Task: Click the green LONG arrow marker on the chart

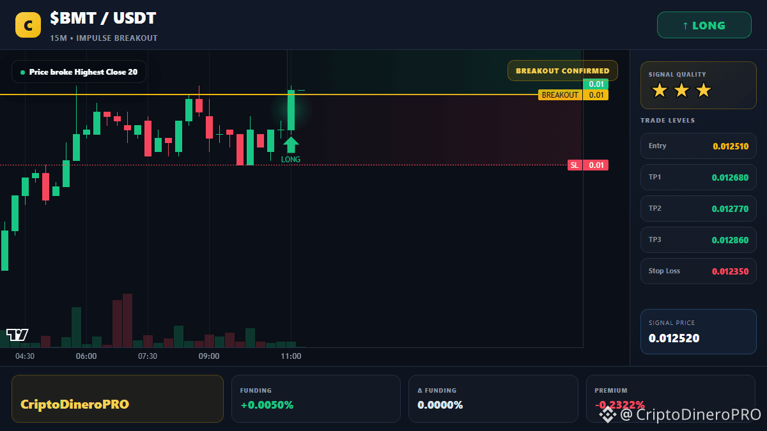Action: 291,145
